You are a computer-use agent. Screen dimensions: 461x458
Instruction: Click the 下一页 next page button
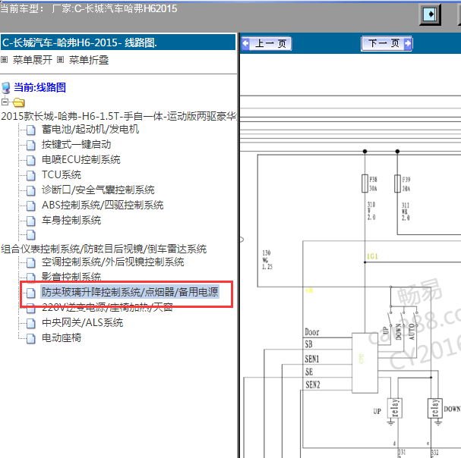[x=387, y=44]
